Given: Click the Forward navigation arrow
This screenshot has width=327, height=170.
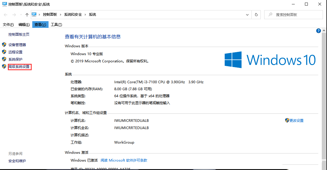Looking at the screenshot, I should pyautogui.click(x=14, y=15).
